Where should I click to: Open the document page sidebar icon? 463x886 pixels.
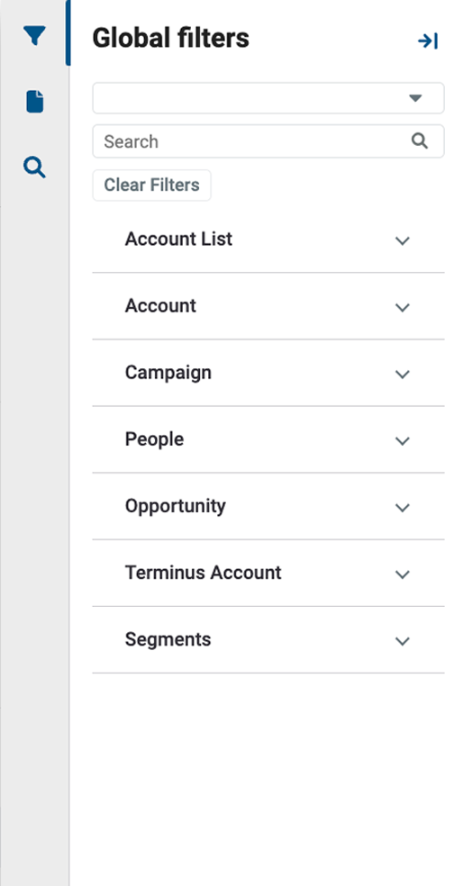[x=35, y=102]
